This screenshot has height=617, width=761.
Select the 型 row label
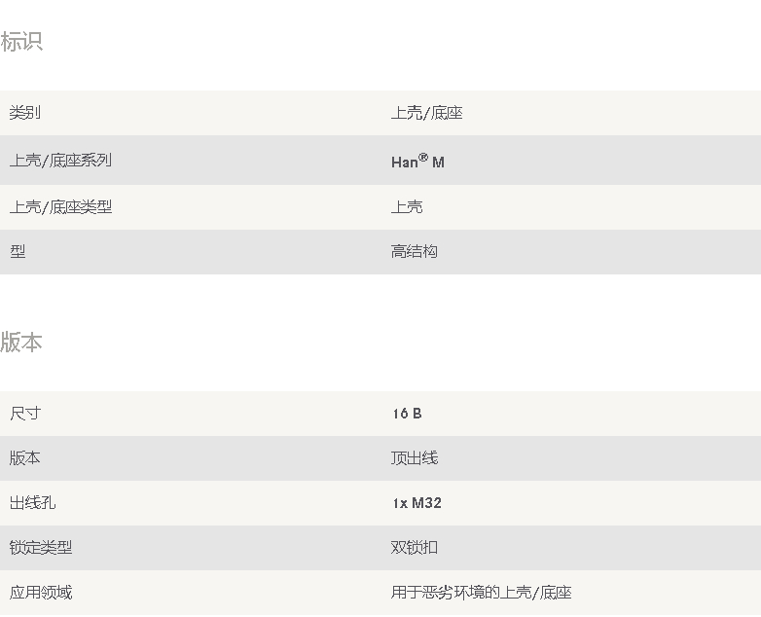tap(18, 251)
